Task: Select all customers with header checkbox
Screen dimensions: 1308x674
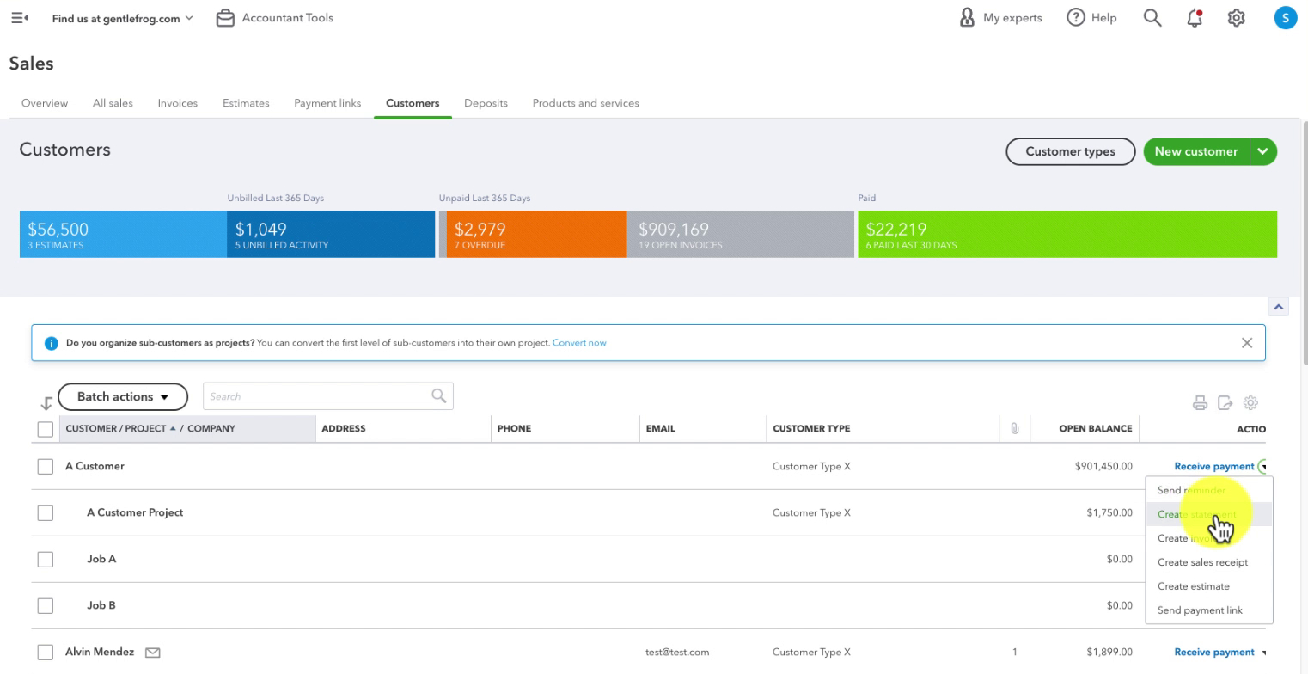Action: point(46,429)
